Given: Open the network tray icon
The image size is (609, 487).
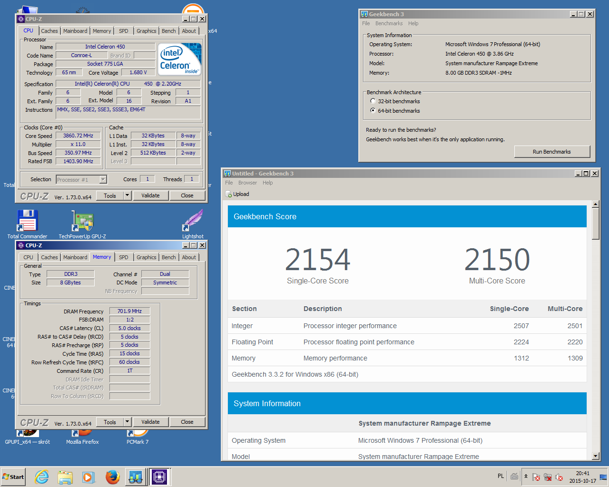Looking at the screenshot, I should point(548,477).
